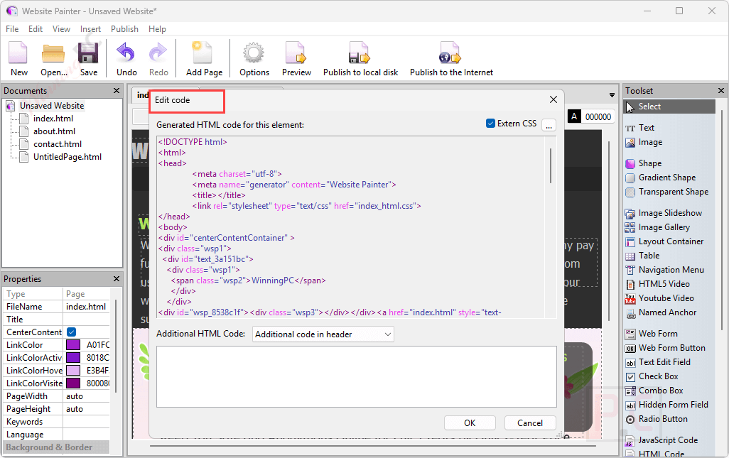The image size is (729, 458).
Task: Select the Hidden Form Field tool
Action: pyautogui.click(x=666, y=405)
